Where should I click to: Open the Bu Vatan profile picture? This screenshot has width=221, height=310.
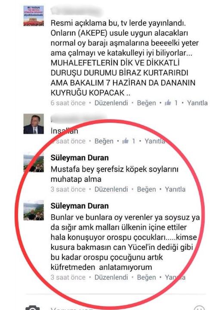tap(34, 16)
